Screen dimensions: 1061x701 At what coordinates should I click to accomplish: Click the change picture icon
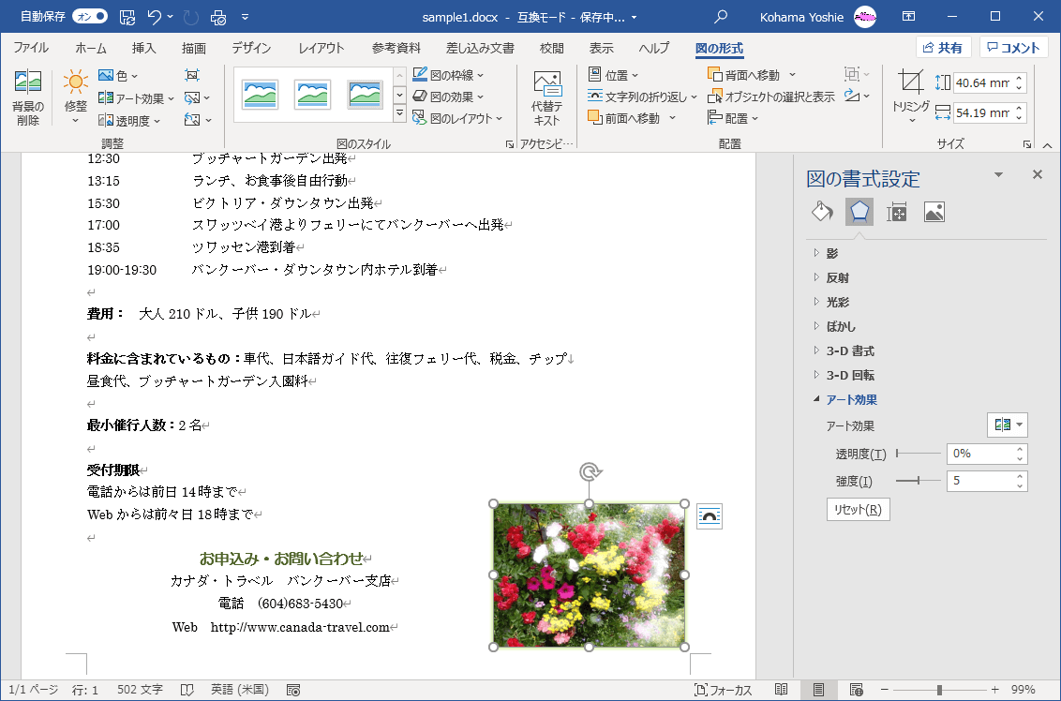(197, 98)
